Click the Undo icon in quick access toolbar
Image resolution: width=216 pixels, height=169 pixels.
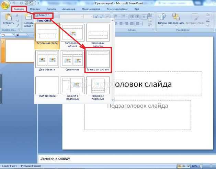(14, 3)
